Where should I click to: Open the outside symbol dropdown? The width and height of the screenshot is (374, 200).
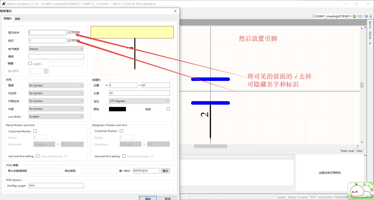pyautogui.click(x=56, y=109)
